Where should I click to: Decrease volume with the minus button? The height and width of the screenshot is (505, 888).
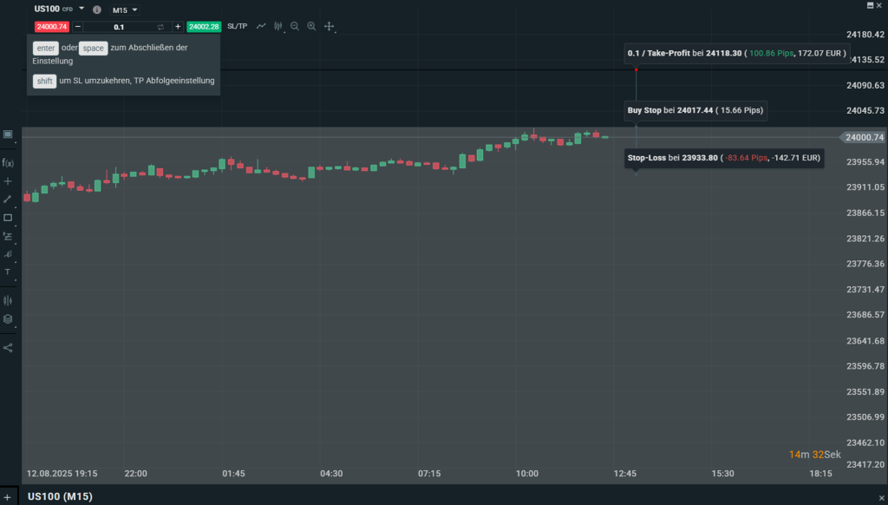[x=78, y=27]
